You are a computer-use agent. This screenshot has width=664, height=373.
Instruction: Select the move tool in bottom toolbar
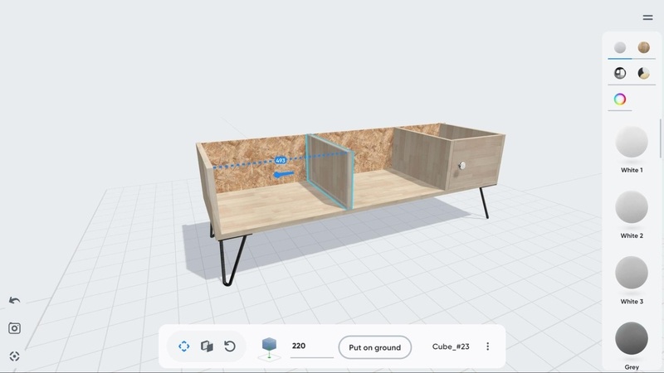pyautogui.click(x=183, y=346)
